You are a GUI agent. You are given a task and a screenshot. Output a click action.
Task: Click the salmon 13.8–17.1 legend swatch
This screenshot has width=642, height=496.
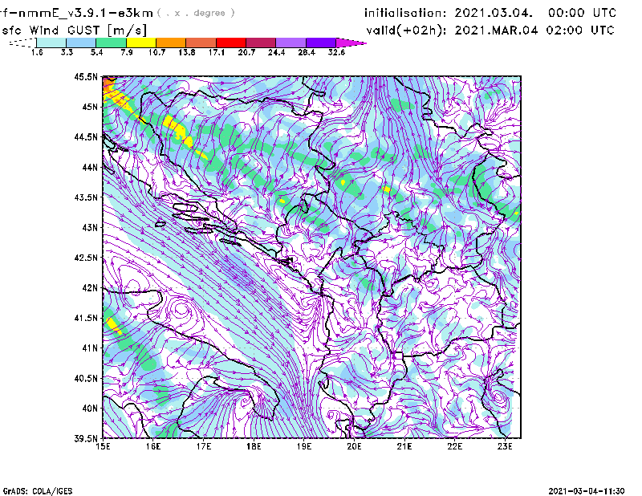click(x=201, y=43)
